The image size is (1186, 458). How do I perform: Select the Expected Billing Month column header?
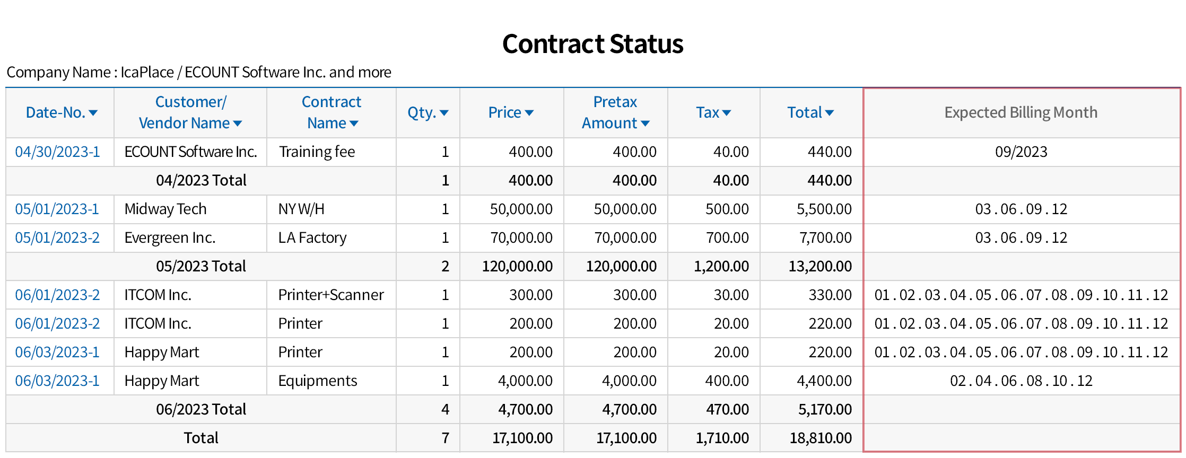tap(1021, 113)
